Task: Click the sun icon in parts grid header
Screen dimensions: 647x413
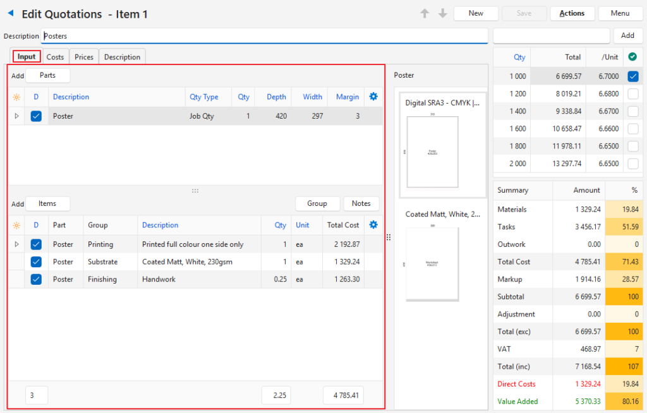Action: 16,97
